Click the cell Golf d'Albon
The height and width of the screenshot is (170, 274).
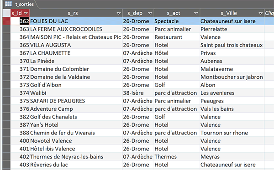tap(76, 85)
